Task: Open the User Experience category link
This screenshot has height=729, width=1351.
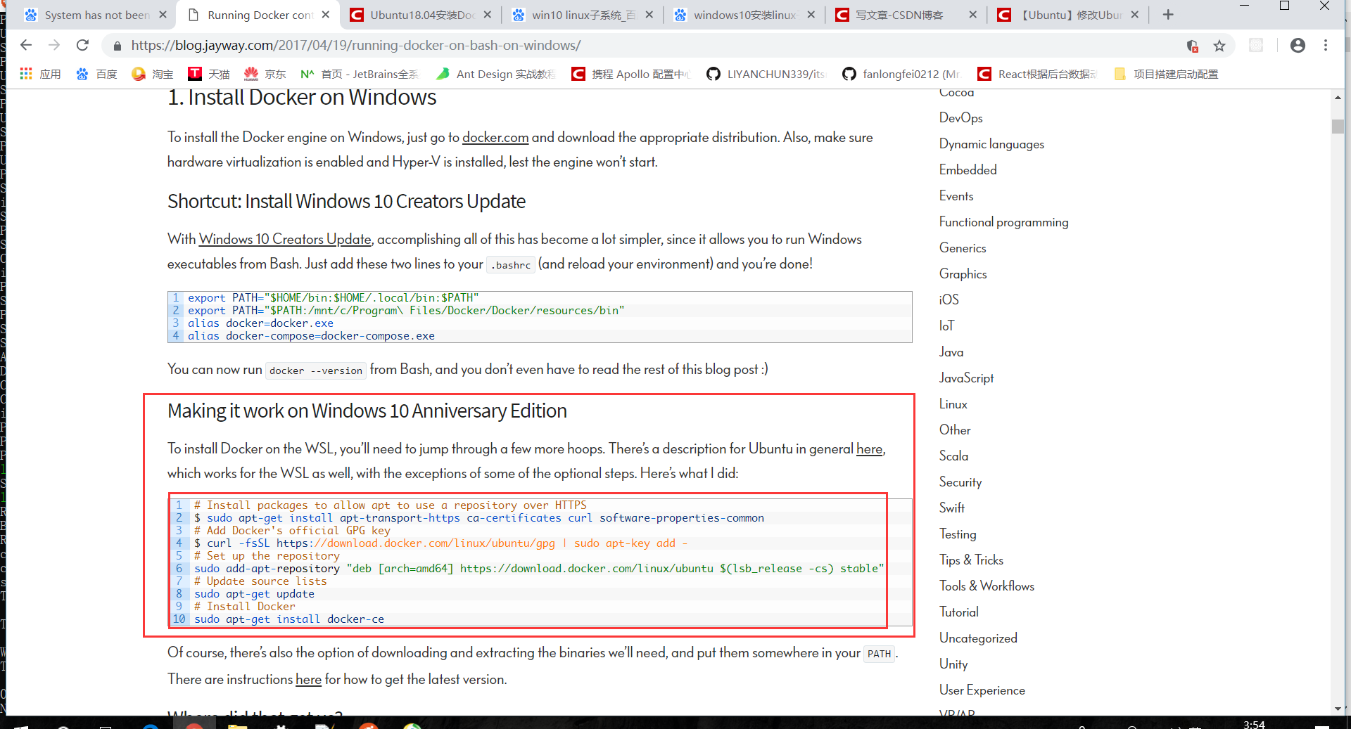Action: [x=982, y=690]
